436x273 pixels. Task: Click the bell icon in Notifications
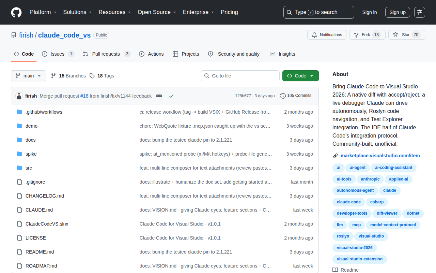point(314,35)
